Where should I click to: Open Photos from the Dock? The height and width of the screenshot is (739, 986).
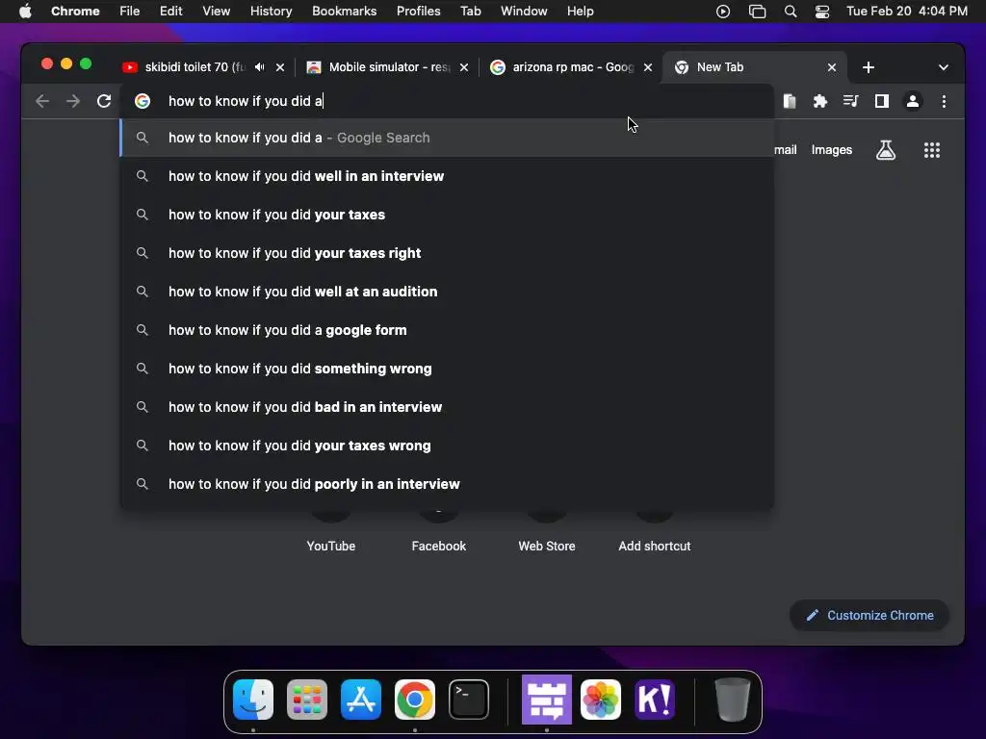click(x=601, y=700)
